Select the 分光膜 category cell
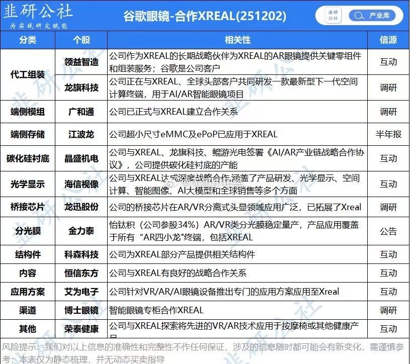 click(x=28, y=231)
